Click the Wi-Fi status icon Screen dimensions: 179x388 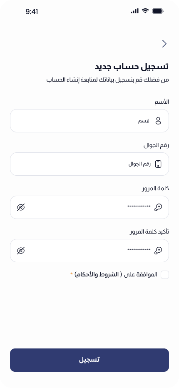click(x=145, y=11)
